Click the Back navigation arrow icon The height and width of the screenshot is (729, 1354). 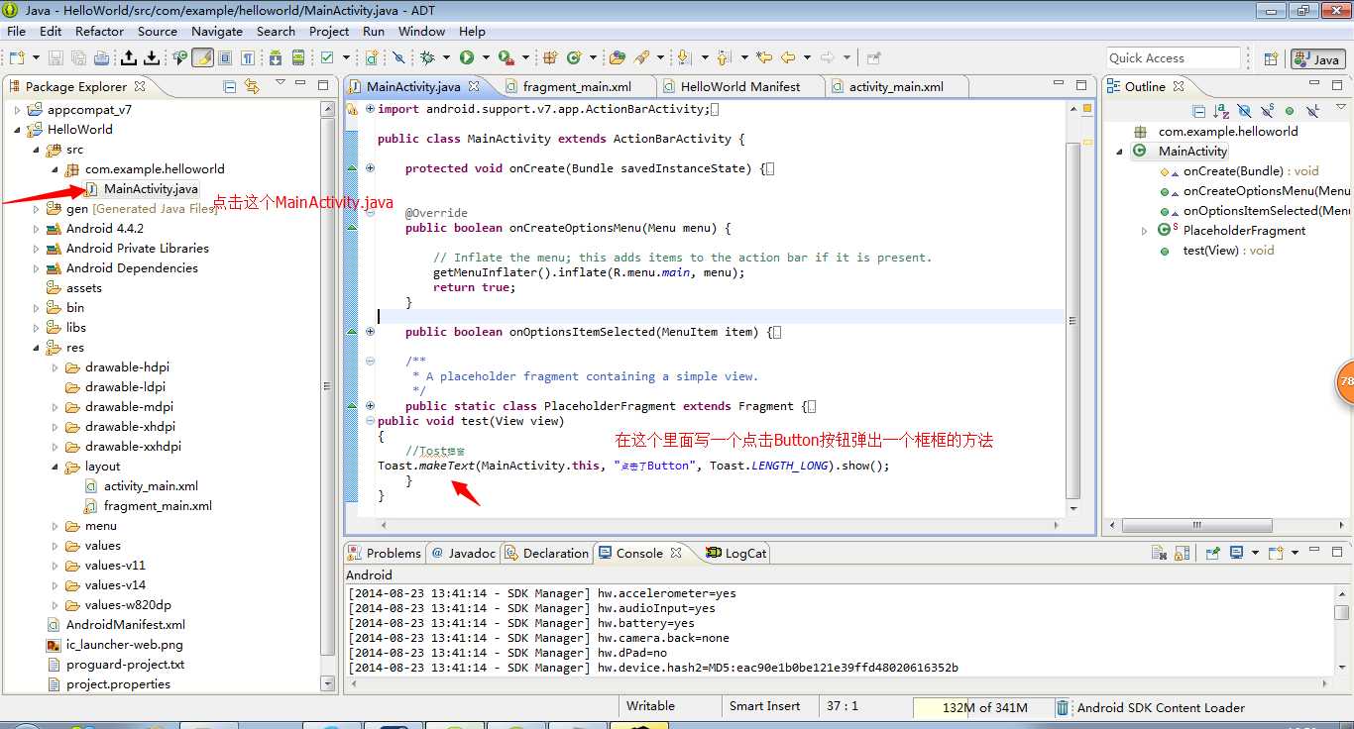pos(787,57)
